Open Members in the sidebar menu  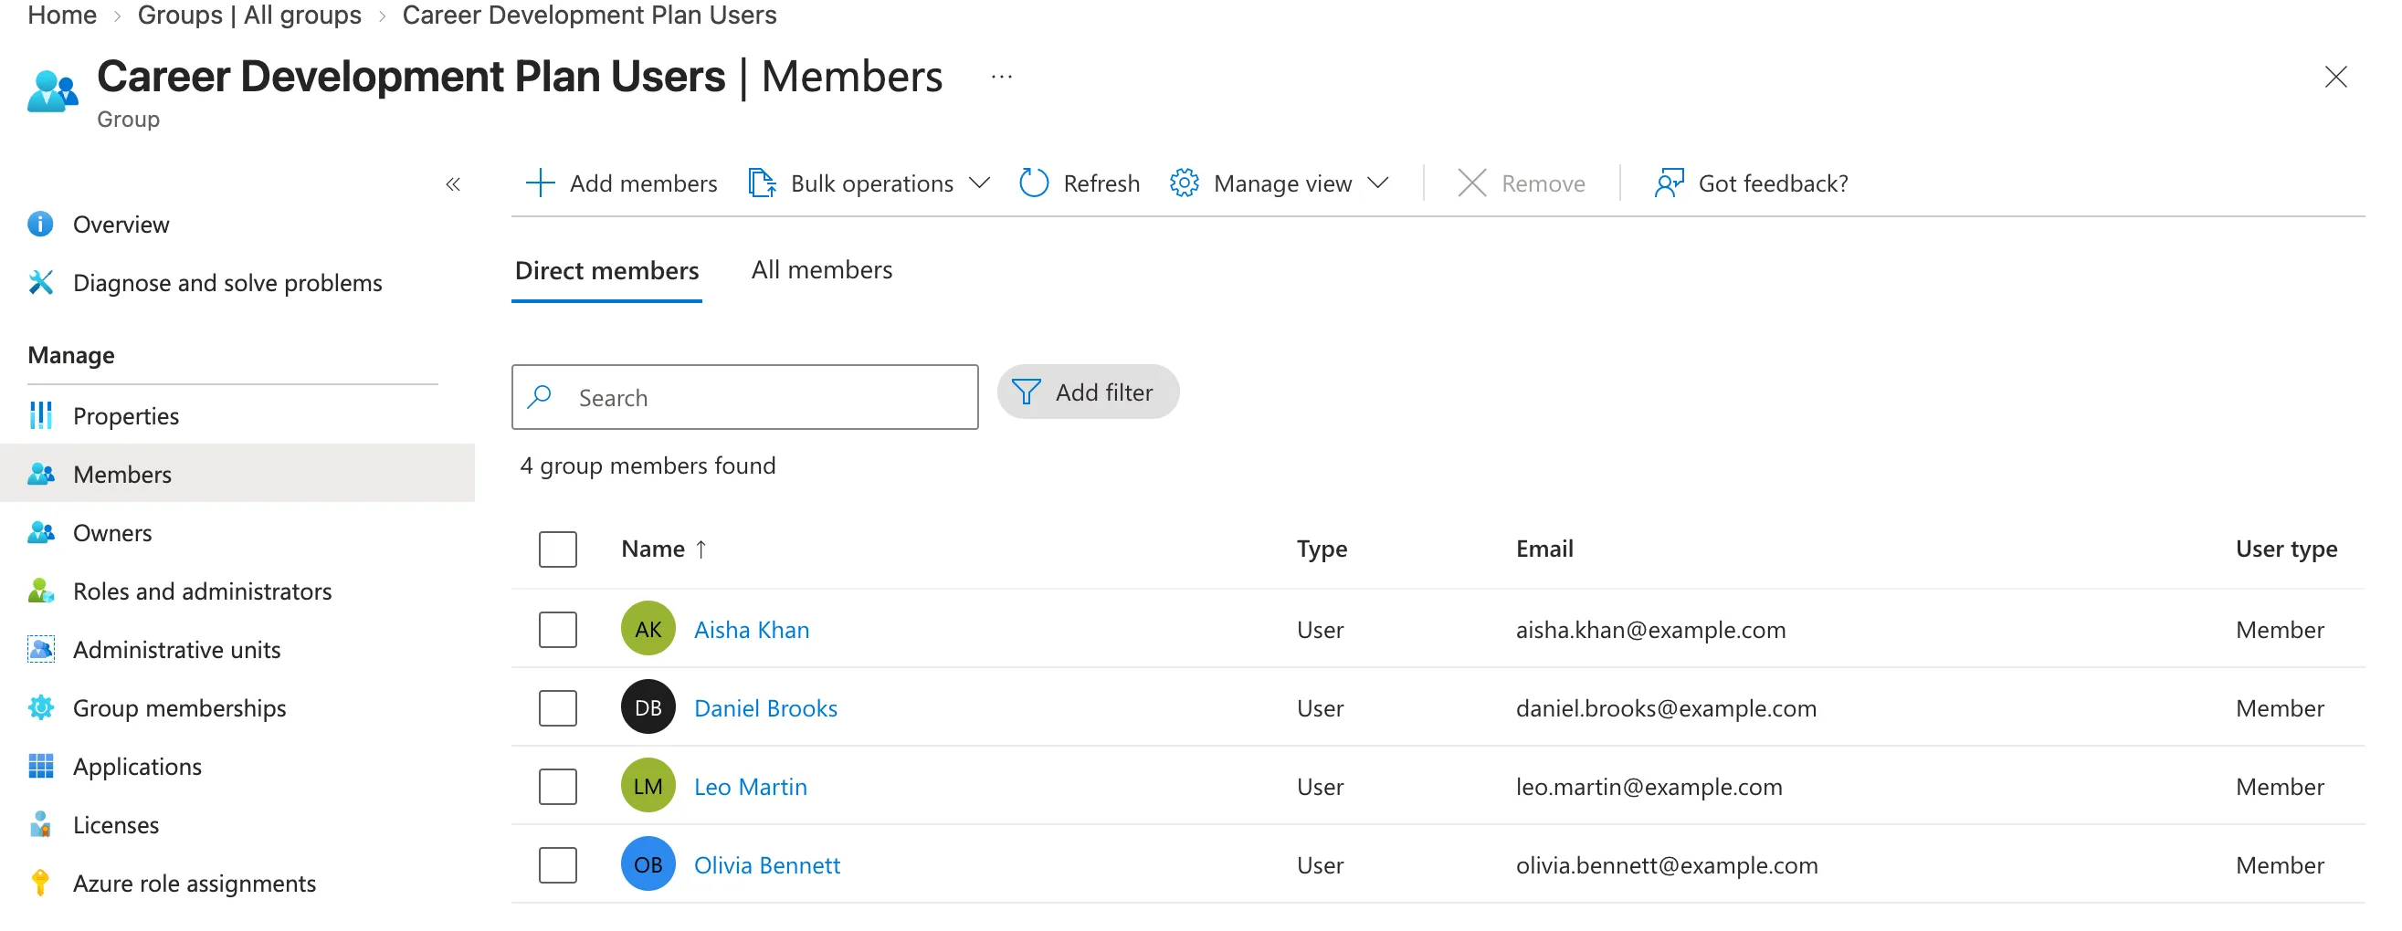pos(237,475)
